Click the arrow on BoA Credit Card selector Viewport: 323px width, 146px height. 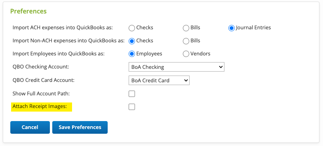point(186,80)
